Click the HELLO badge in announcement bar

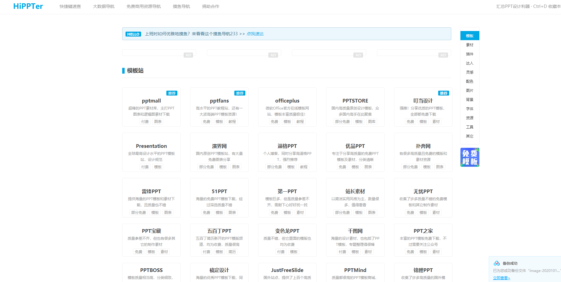(133, 34)
